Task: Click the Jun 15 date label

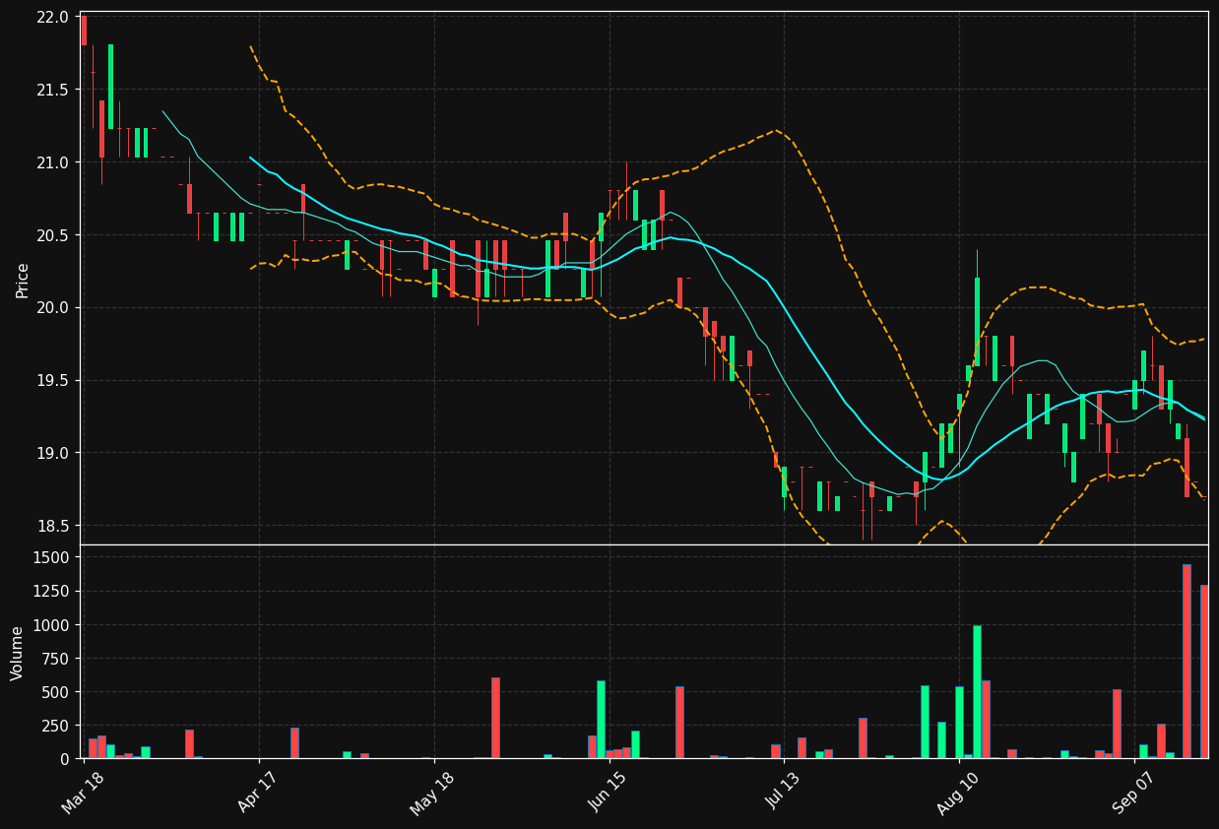Action: (608, 792)
